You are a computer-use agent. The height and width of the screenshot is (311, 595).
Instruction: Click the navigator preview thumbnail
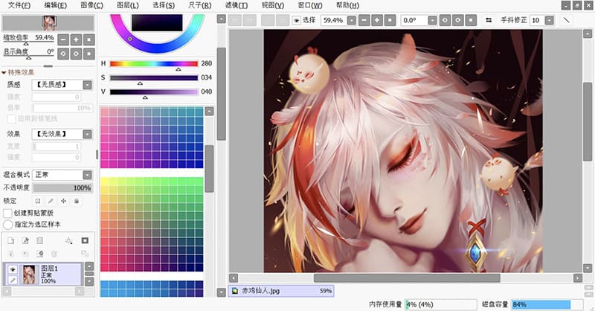[x=49, y=23]
